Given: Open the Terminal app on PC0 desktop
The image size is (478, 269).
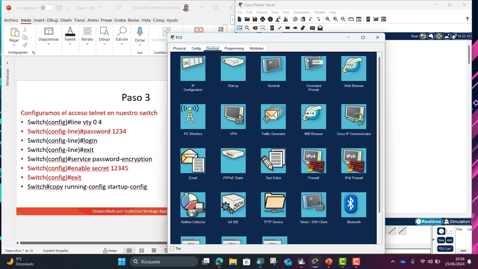Looking at the screenshot, I should pyautogui.click(x=273, y=69).
